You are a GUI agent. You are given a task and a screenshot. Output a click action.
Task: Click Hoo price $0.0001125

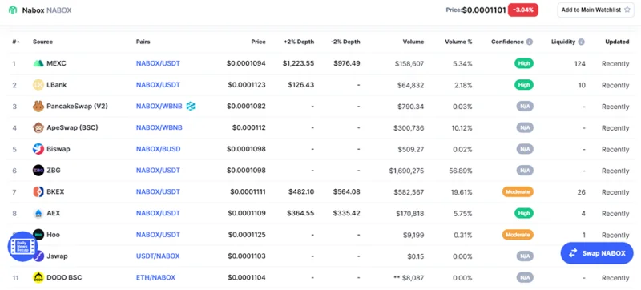[247, 235]
